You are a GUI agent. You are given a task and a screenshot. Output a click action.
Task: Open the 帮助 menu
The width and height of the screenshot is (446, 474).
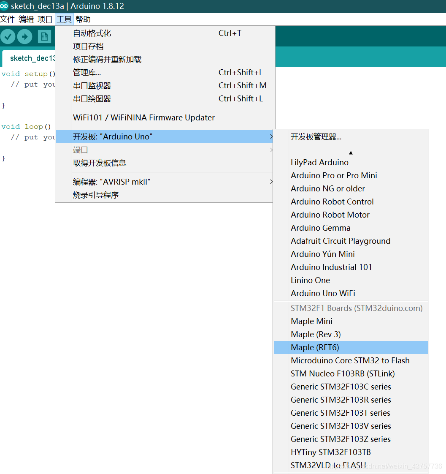coord(83,19)
